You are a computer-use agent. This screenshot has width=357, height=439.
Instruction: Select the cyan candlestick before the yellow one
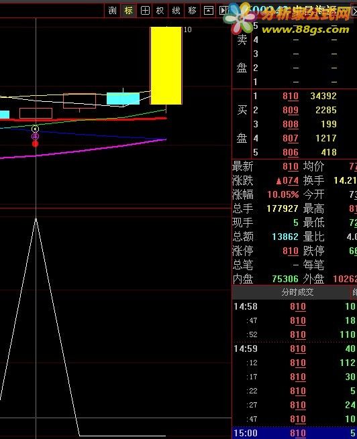(x=123, y=99)
